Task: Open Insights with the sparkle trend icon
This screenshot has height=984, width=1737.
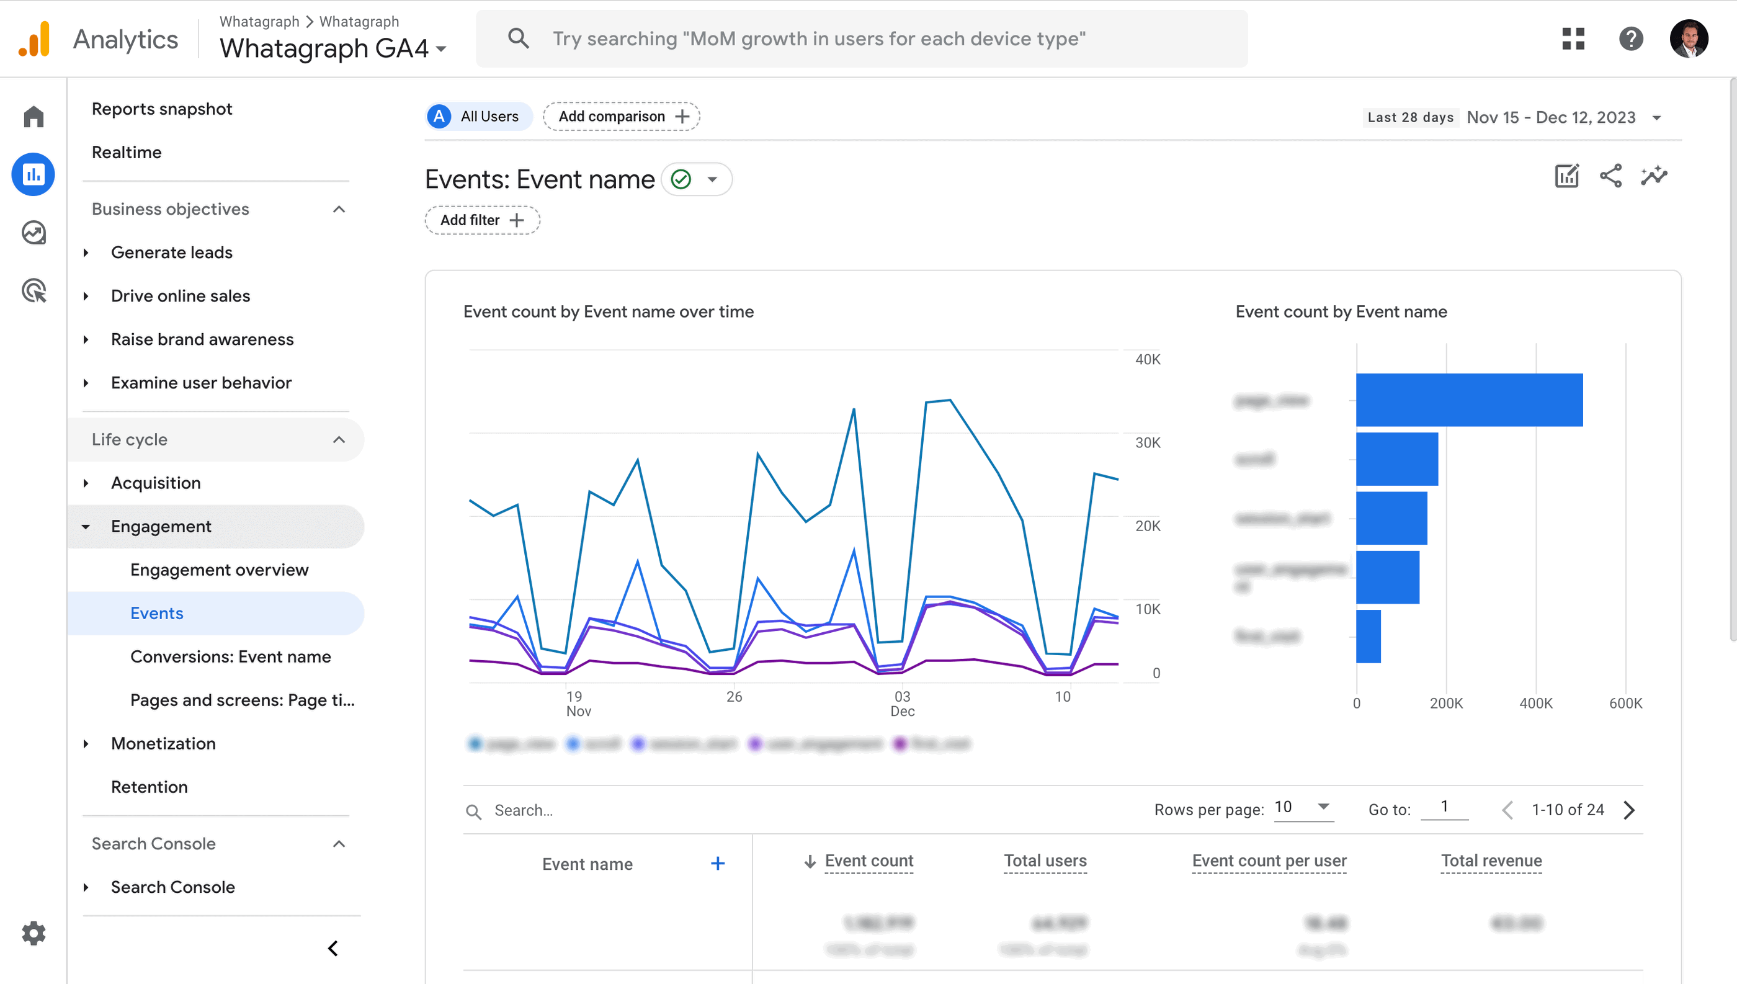Action: 1654,176
